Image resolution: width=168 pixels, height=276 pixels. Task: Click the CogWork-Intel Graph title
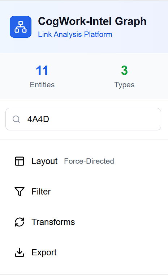[92, 21]
